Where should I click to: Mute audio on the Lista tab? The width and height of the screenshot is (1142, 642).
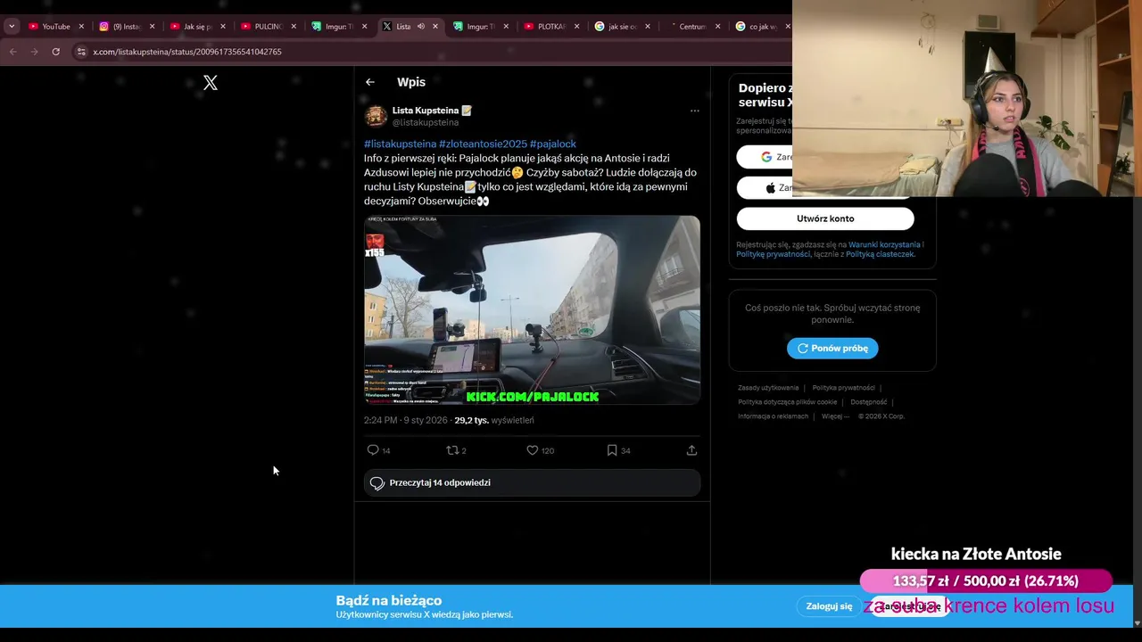pyautogui.click(x=420, y=27)
